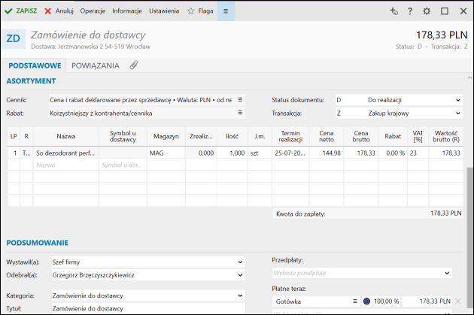This screenshot has height=315, width=474.
Task: Click the blue circle next to Gotówka percentage
Action: (x=366, y=301)
